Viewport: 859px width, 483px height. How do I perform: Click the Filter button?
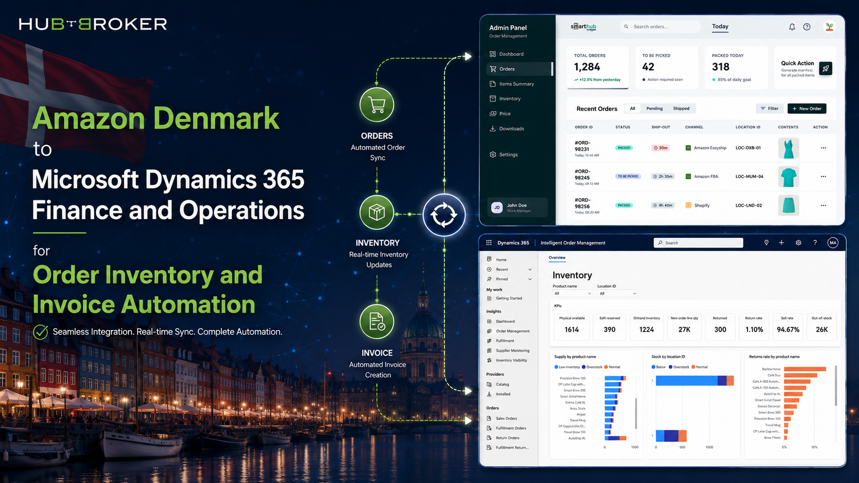click(769, 108)
